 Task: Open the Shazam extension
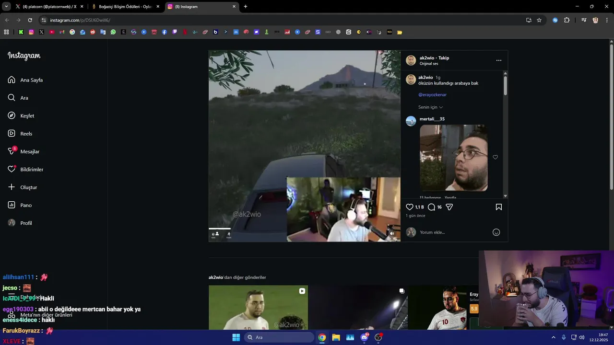(x=555, y=20)
